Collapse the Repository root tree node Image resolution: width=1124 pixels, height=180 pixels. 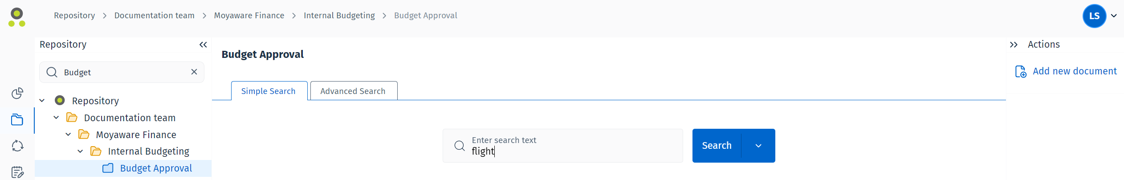tap(42, 101)
